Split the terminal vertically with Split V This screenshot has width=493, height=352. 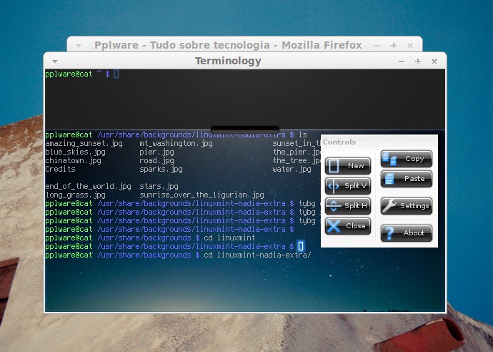click(x=348, y=186)
